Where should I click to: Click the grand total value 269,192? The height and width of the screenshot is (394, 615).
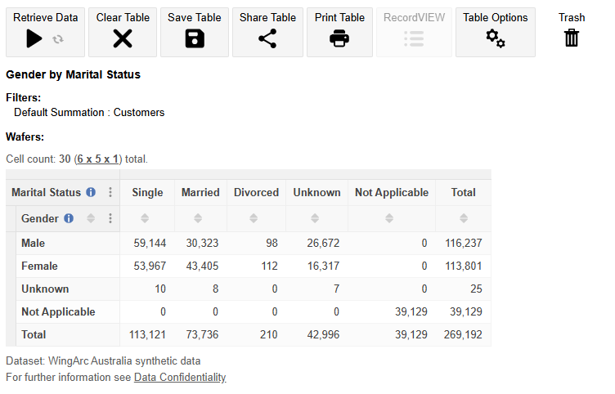[x=463, y=334]
